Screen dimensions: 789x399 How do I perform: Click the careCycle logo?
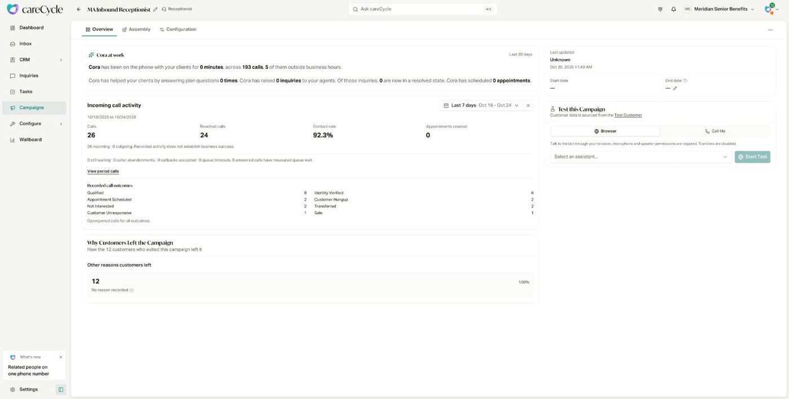point(35,9)
